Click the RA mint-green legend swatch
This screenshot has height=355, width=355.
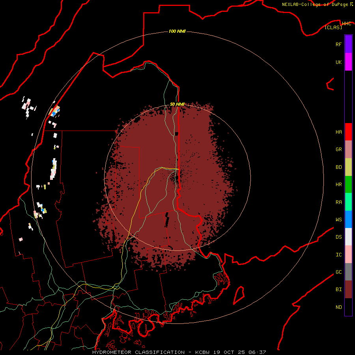(x=348, y=202)
